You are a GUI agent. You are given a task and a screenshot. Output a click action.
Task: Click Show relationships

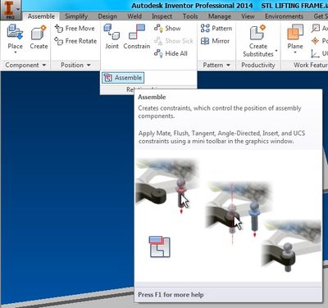click(x=167, y=28)
